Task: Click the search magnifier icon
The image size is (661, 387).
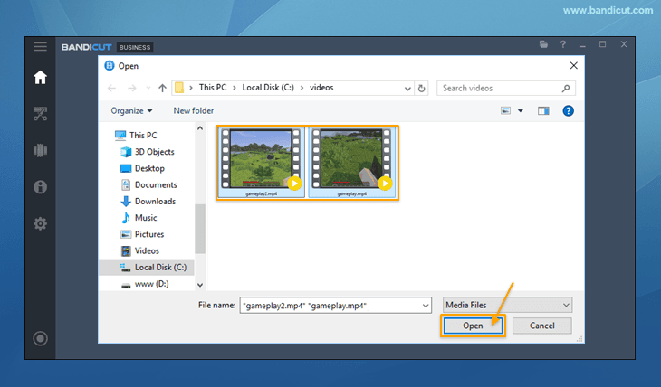Action: (566, 88)
